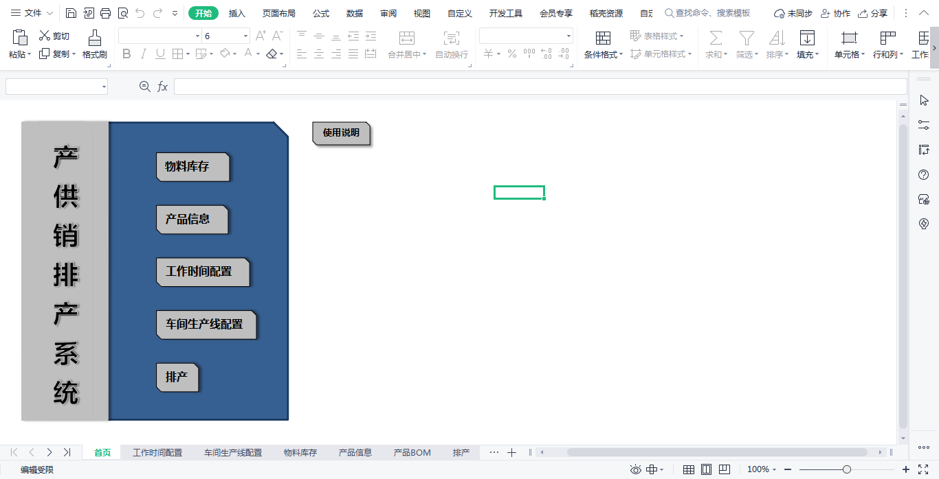Toggle Bold formatting
The width and height of the screenshot is (939, 479).
[x=126, y=54]
